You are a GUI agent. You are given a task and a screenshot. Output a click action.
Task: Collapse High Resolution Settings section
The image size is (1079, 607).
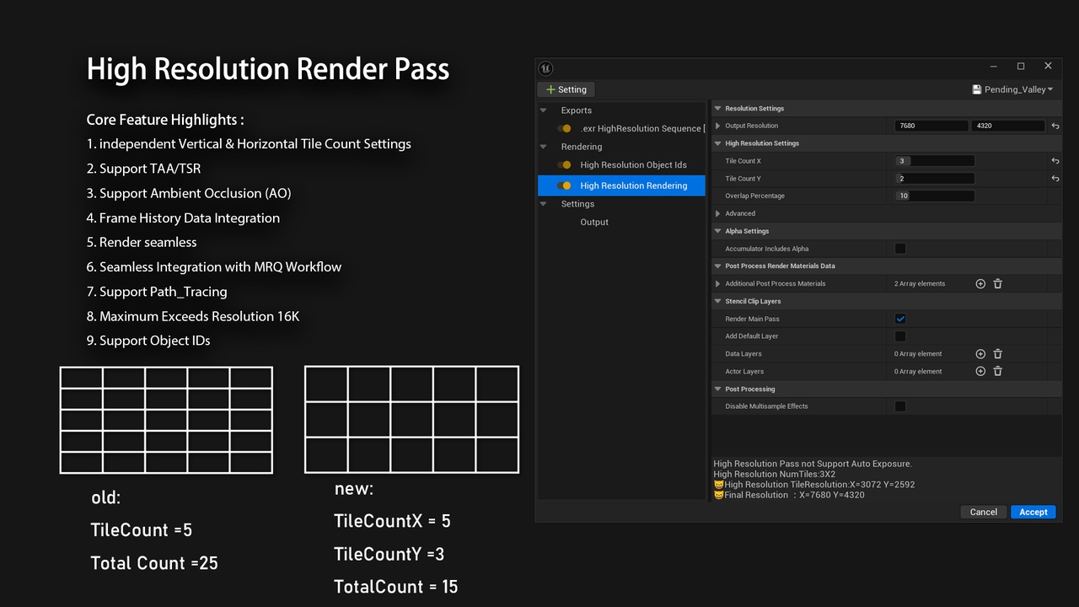pos(718,143)
